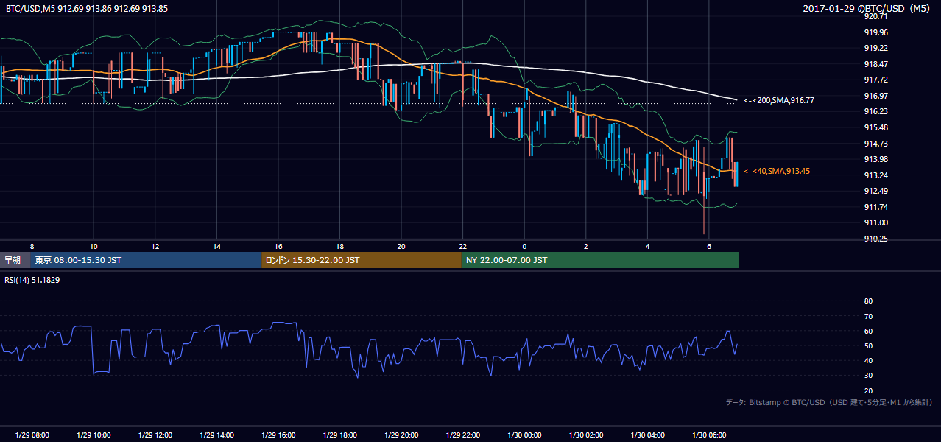Select the RSI 40 level label

coord(868,360)
